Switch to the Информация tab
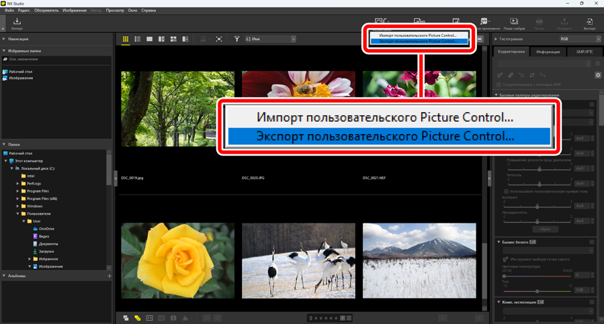This screenshot has height=324, width=604. [x=548, y=52]
